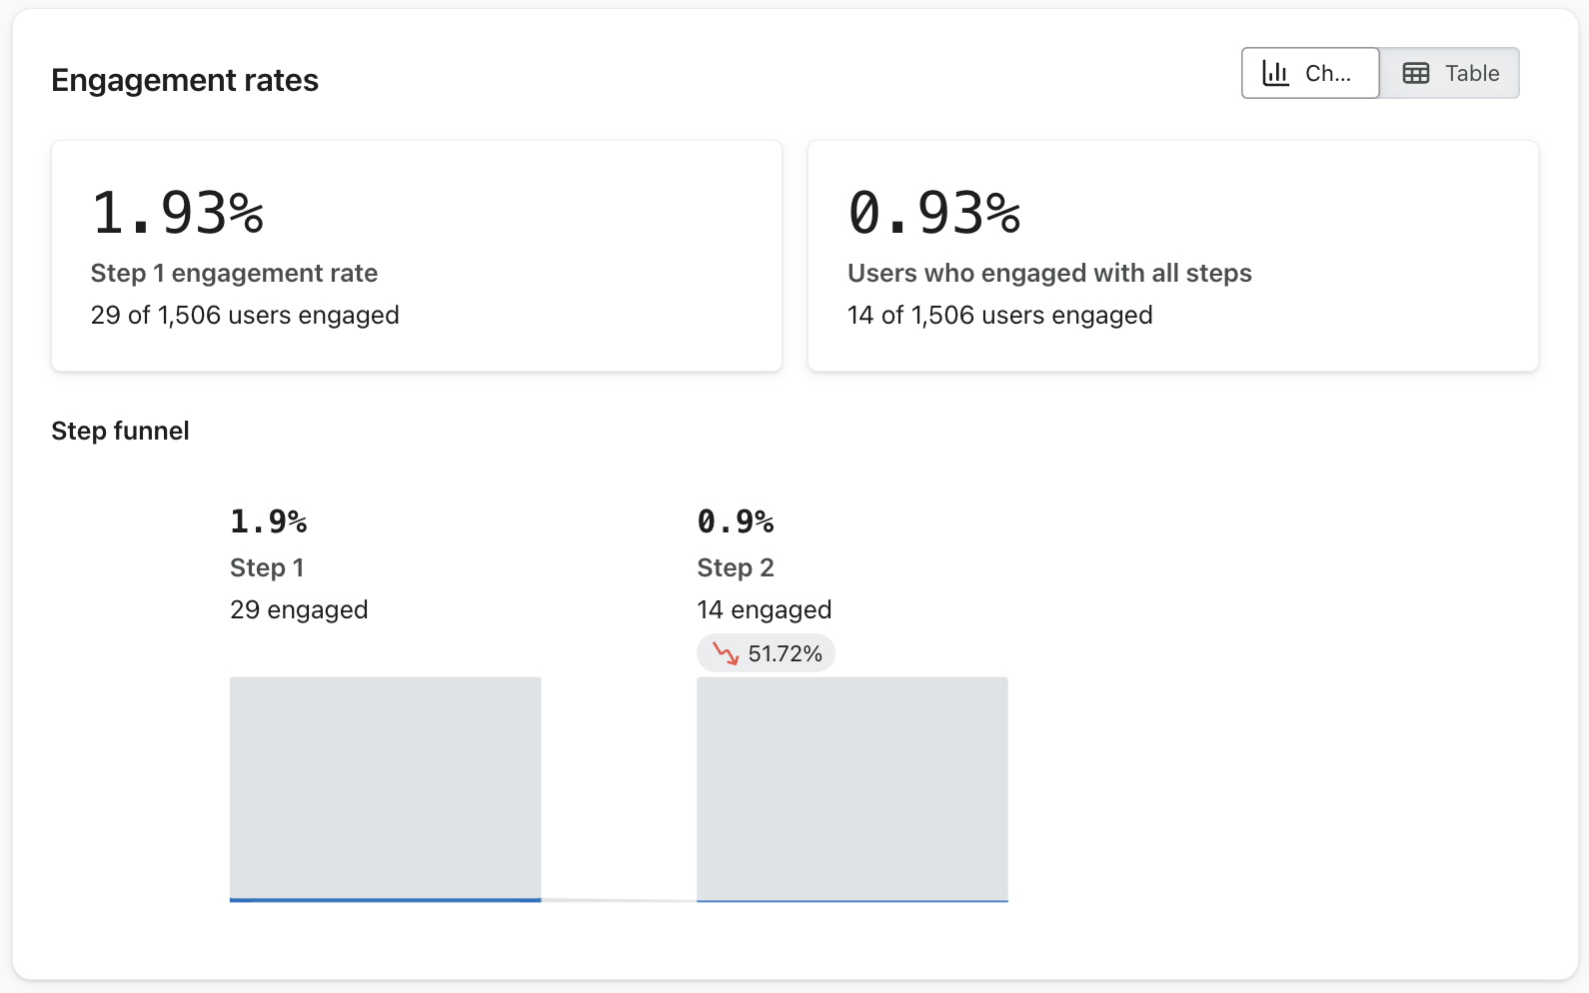Click the Step 1 funnel label
The image size is (1589, 993).
coord(267,567)
